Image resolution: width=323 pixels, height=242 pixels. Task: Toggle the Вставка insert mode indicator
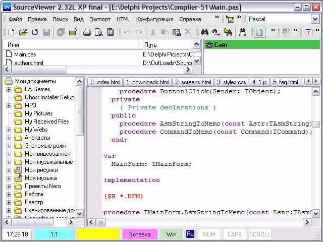(140, 234)
